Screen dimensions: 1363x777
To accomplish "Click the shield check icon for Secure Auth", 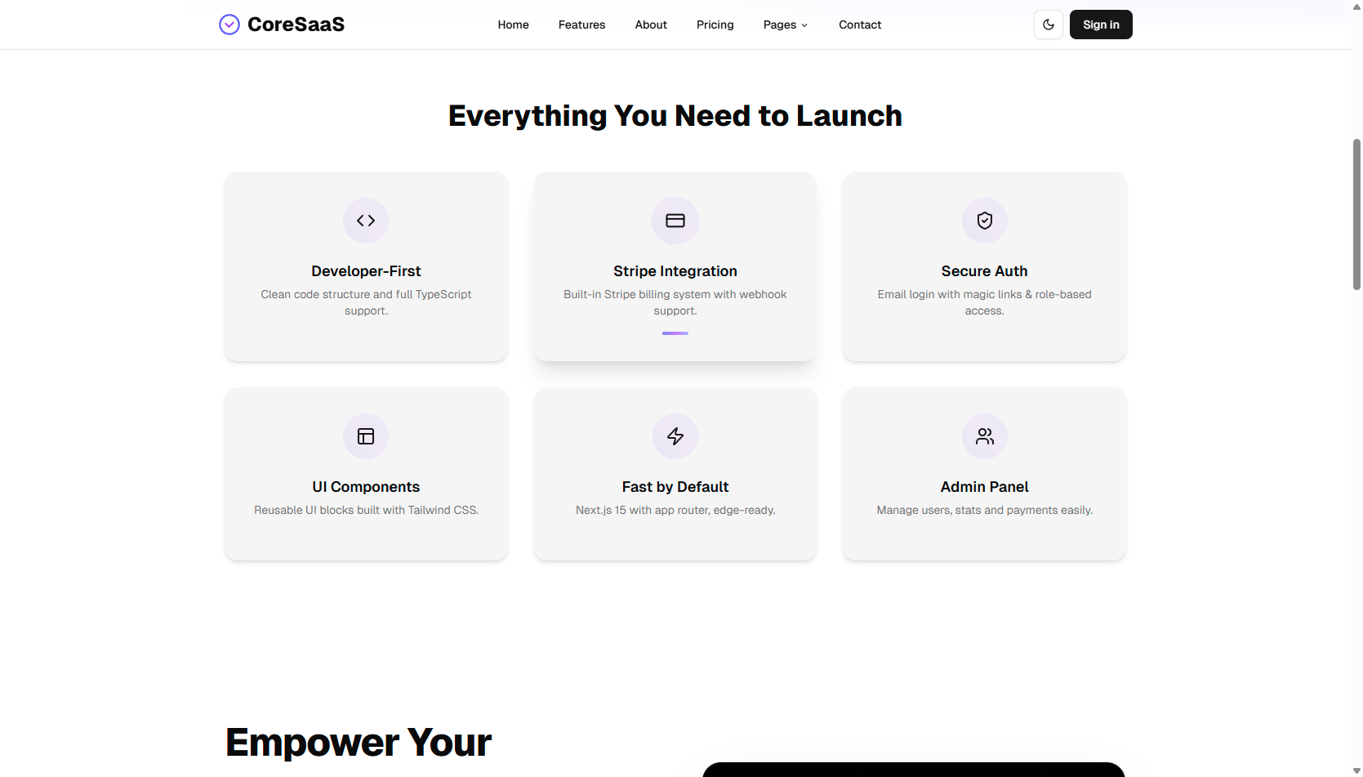I will pos(985,221).
